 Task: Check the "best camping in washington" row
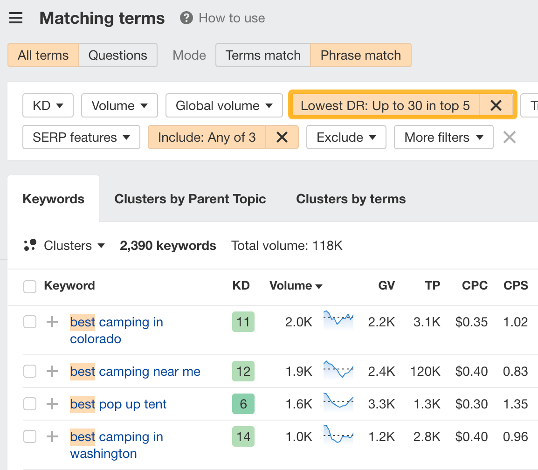click(29, 436)
